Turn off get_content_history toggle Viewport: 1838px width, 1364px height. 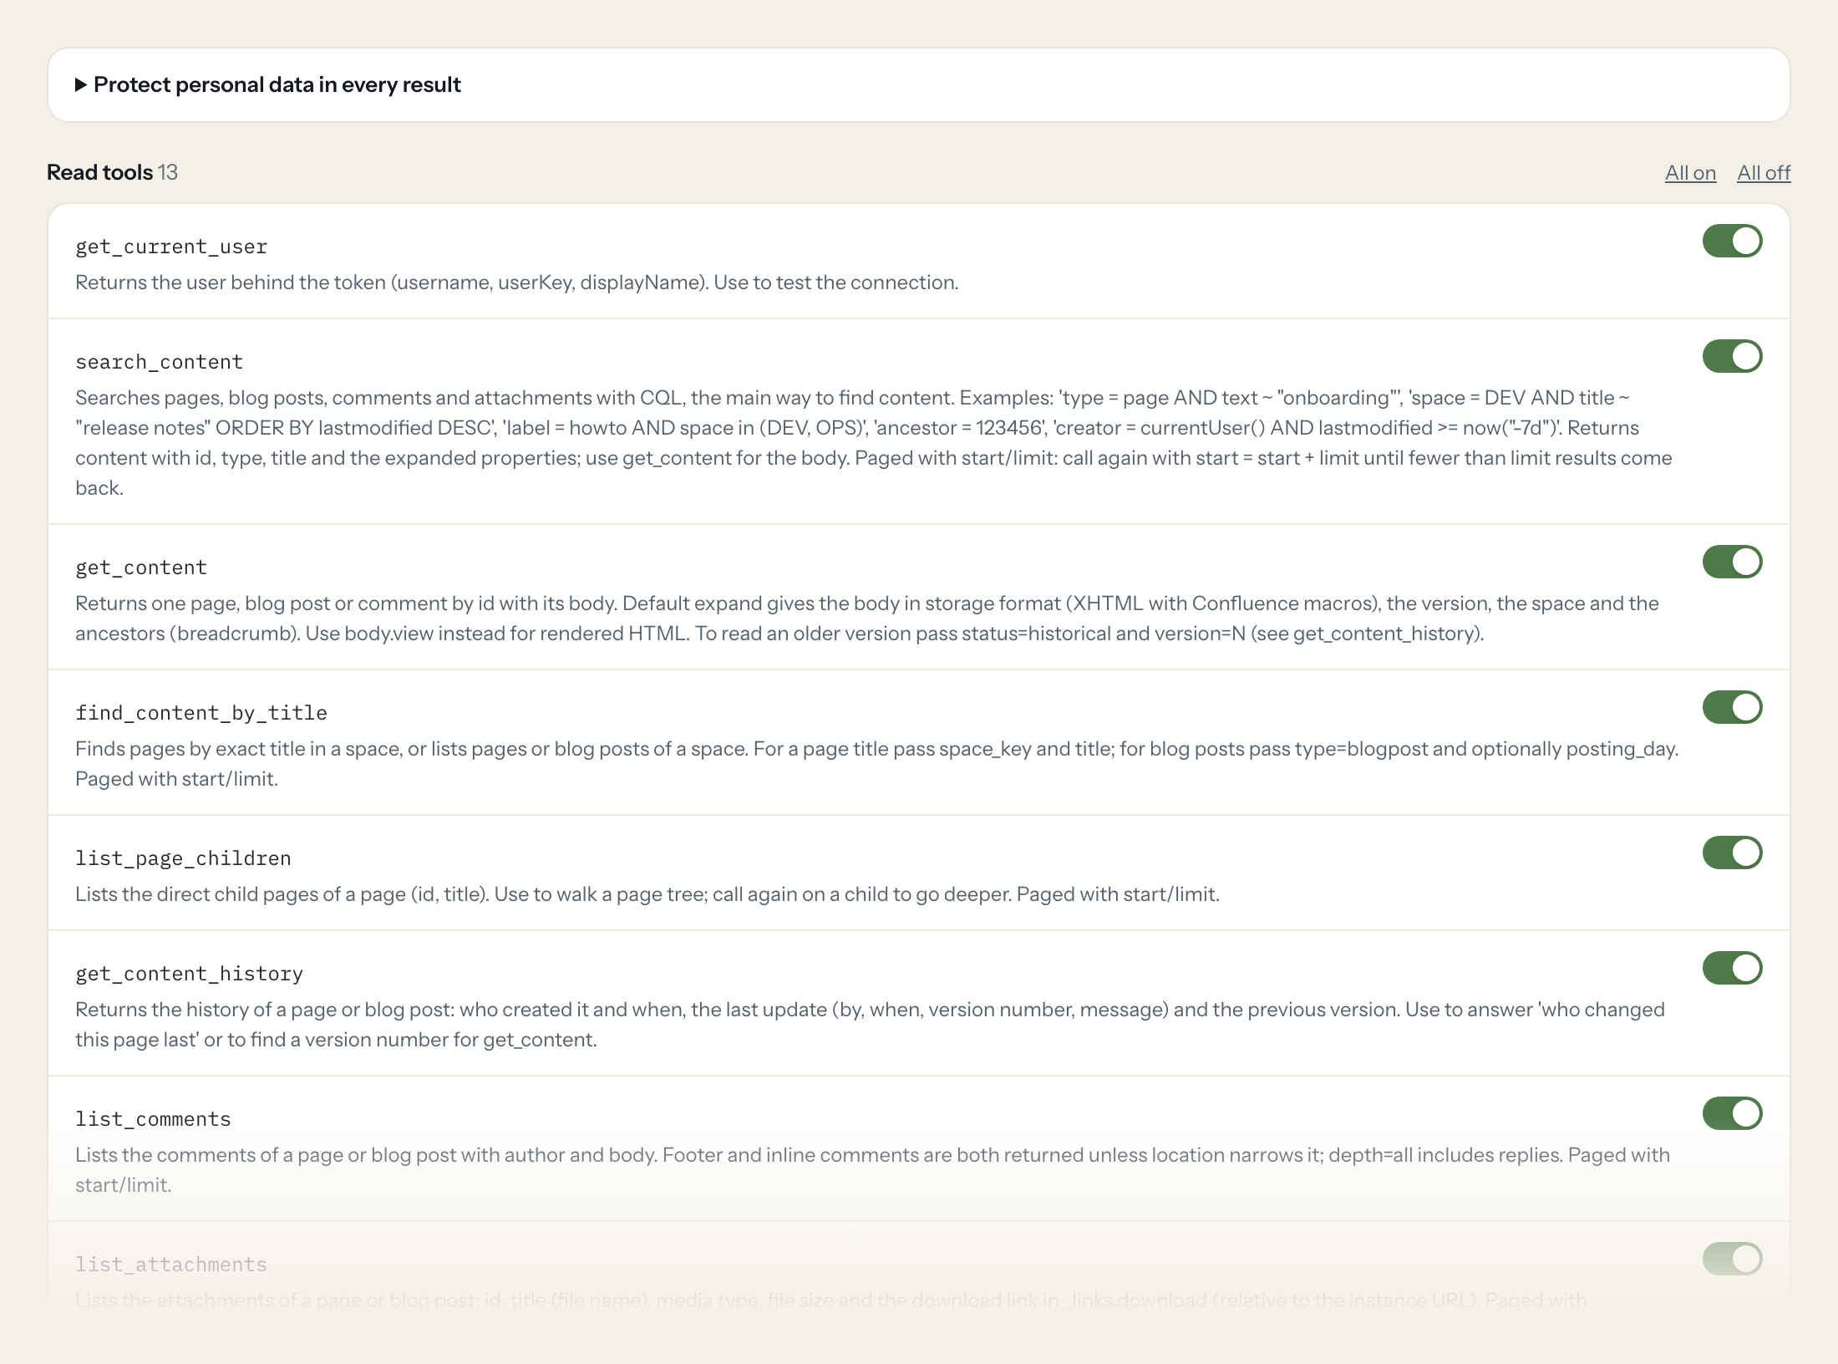click(x=1732, y=968)
